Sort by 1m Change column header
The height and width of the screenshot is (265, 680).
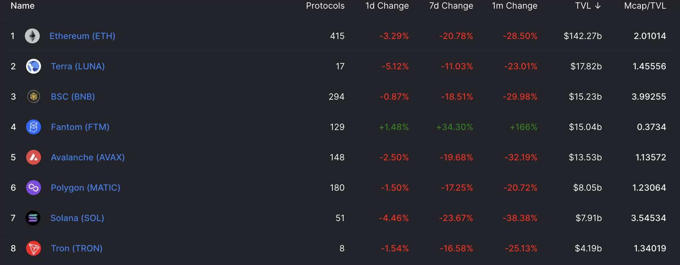(515, 6)
